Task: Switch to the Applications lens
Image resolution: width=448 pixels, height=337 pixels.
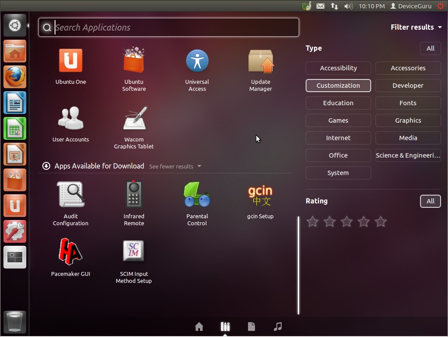Action: 225,327
